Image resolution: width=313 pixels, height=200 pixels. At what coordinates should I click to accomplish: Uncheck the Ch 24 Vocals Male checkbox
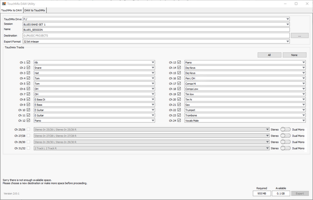[x=179, y=121]
